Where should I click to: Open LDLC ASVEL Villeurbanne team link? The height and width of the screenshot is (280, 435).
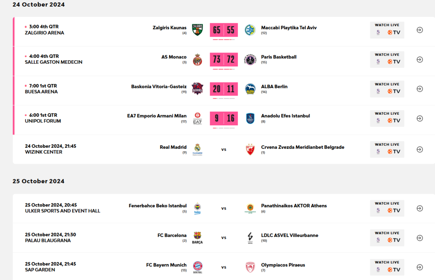tap(289, 235)
